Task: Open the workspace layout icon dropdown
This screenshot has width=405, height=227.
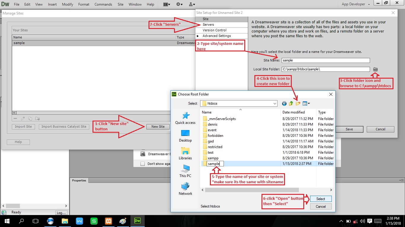Action: [167, 4]
